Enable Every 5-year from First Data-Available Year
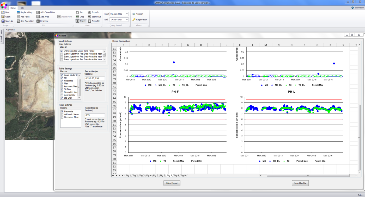Viewport: 365px width, 197px height. tap(62, 54)
